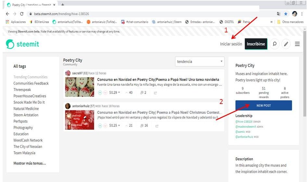Screen dimensions: 308x182
Task: Open the @hive-138326 owner profile
Action: click(x=244, y=121)
